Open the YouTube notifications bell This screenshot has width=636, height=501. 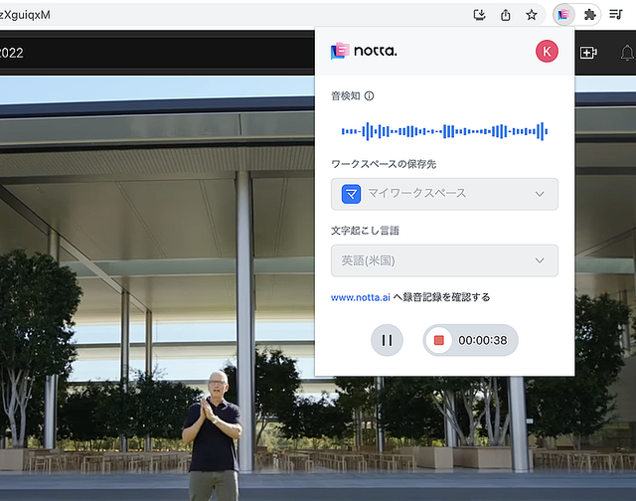click(627, 53)
